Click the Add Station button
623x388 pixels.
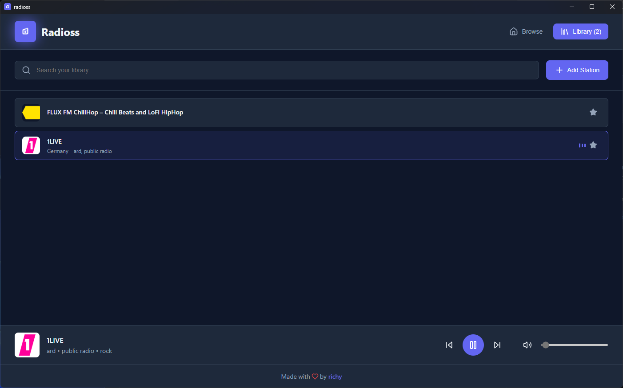click(577, 70)
